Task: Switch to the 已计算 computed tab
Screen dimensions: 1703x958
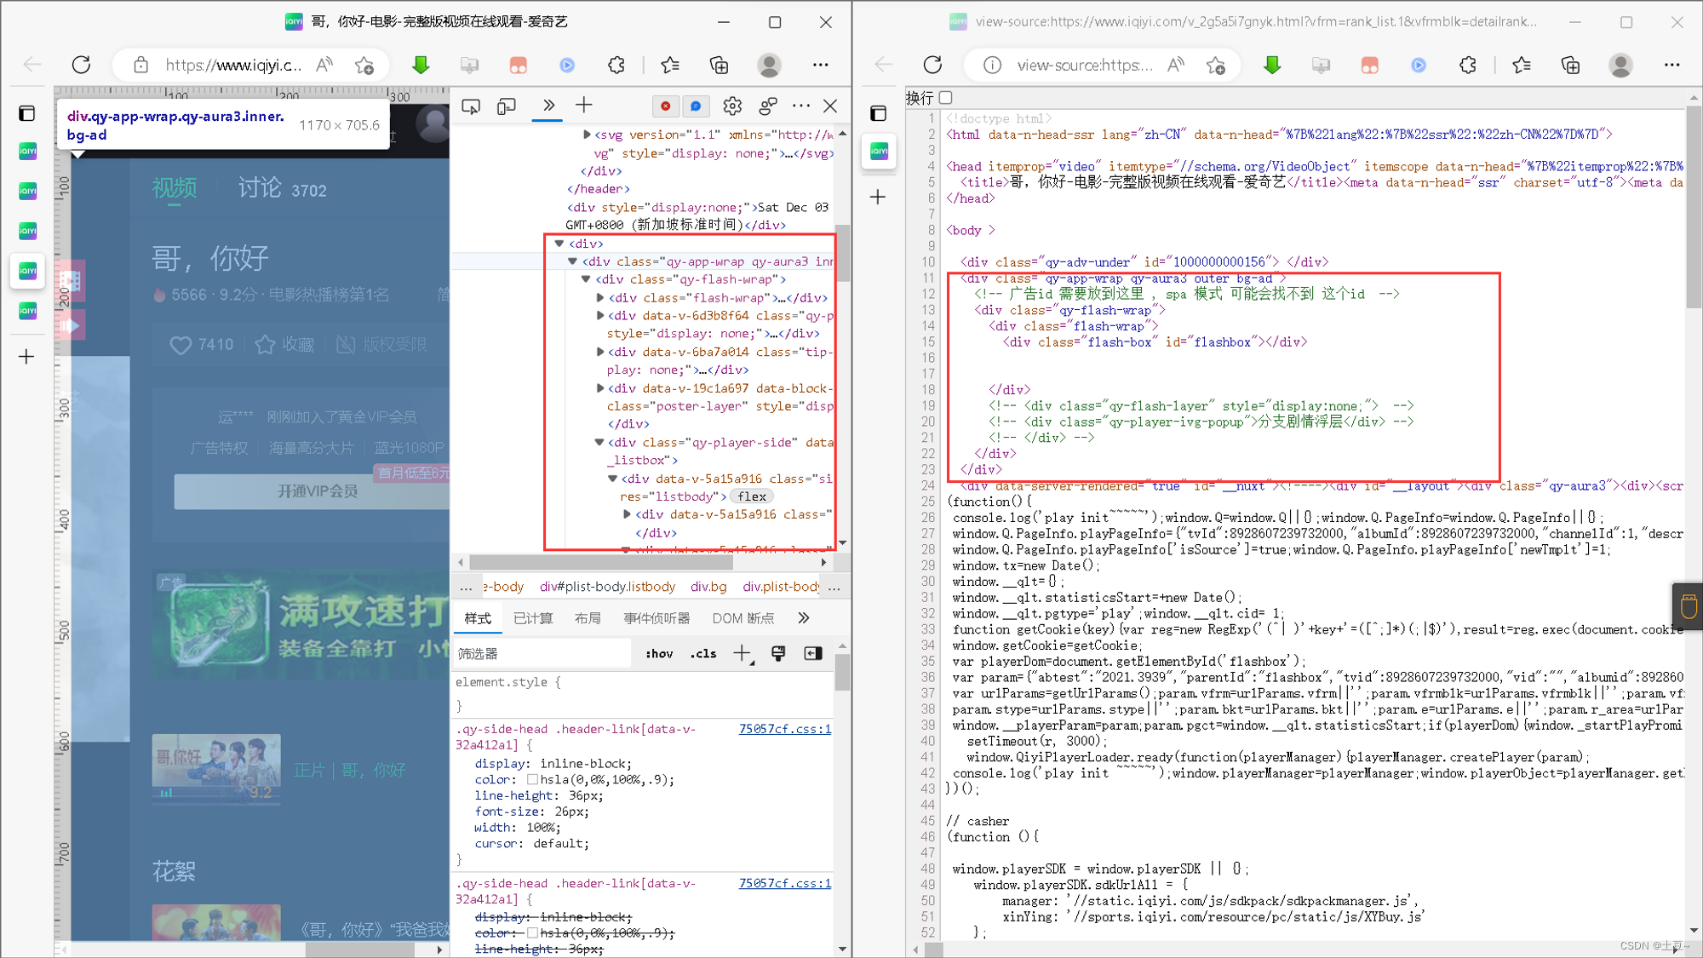Action: (533, 618)
